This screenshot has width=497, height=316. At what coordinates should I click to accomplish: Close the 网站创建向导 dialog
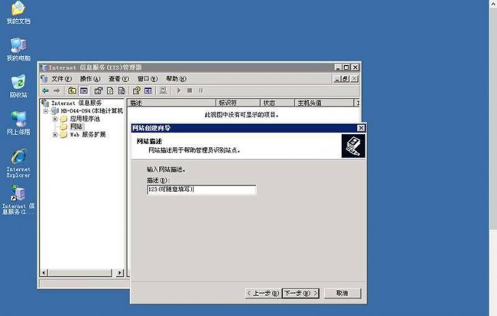(361, 128)
